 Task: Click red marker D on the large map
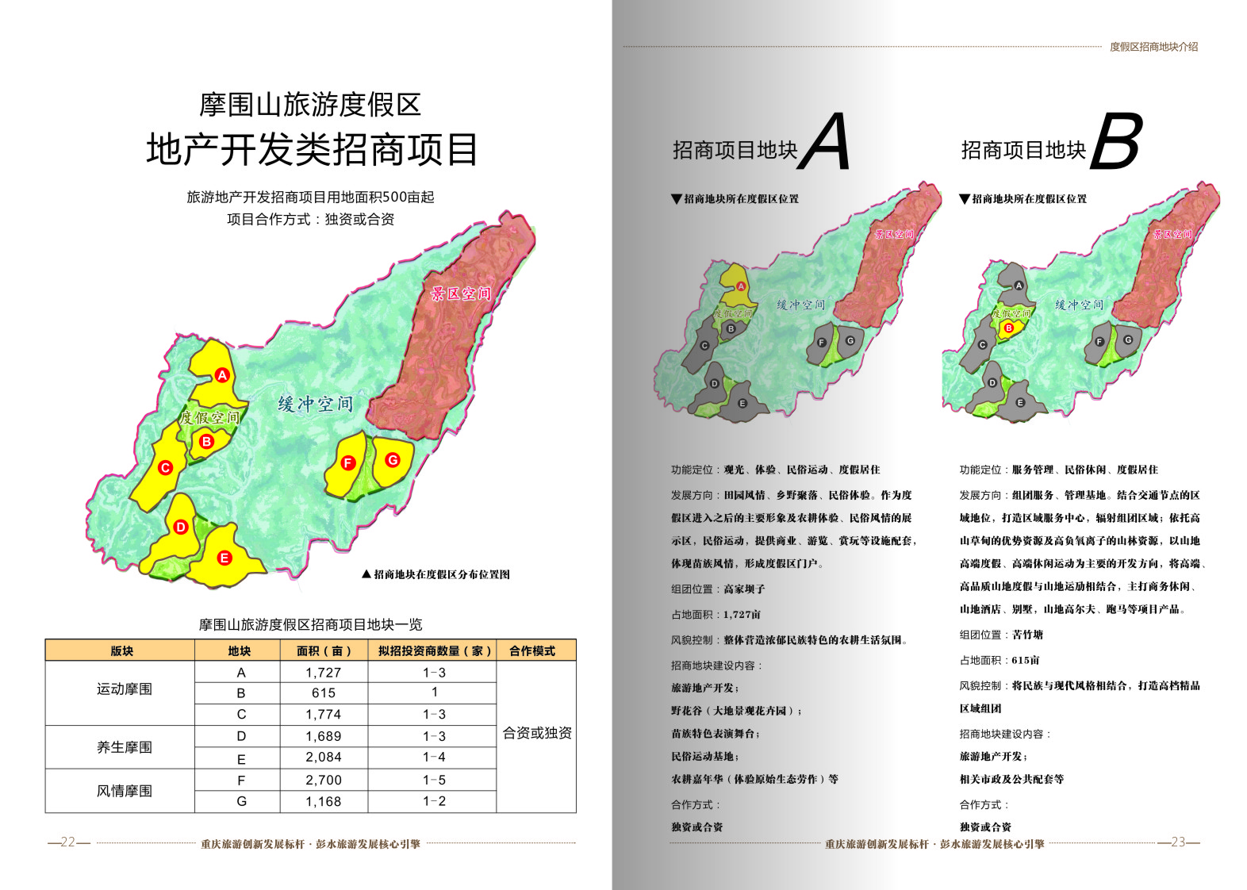tap(181, 527)
